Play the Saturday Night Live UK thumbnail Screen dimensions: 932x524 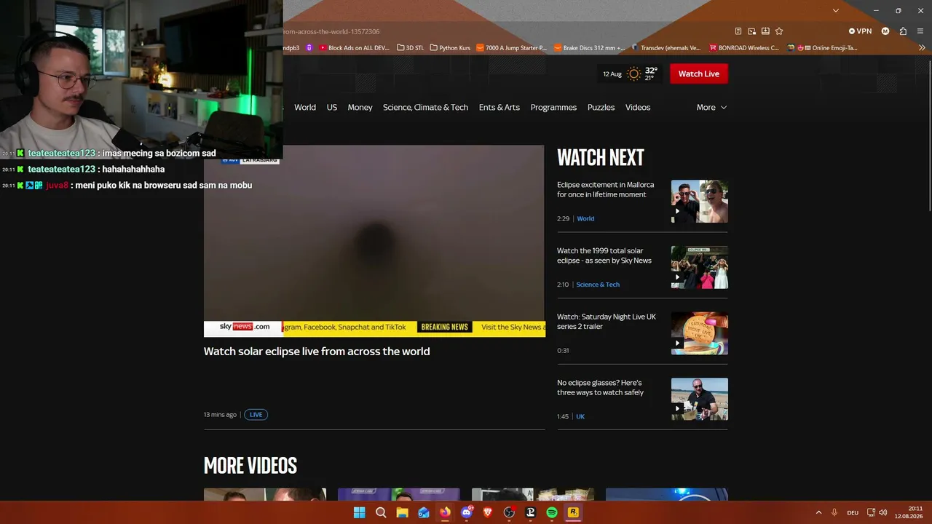click(x=700, y=333)
